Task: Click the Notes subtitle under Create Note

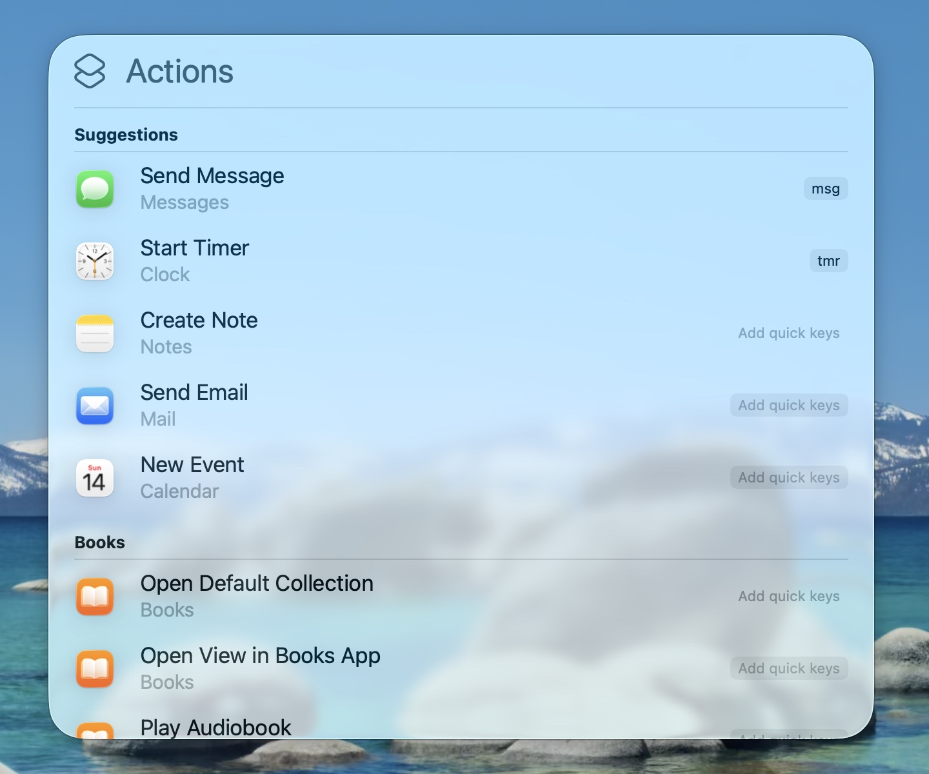Action: 166,347
